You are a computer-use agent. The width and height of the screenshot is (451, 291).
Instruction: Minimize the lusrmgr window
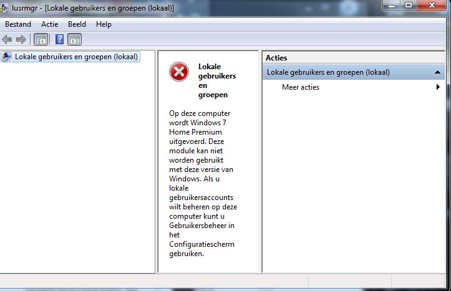(392, 5)
